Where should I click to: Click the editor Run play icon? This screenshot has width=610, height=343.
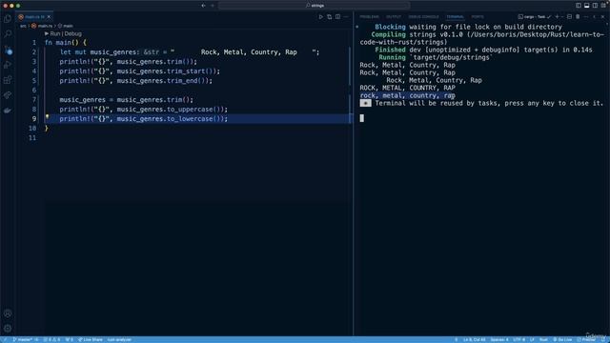click(x=321, y=17)
